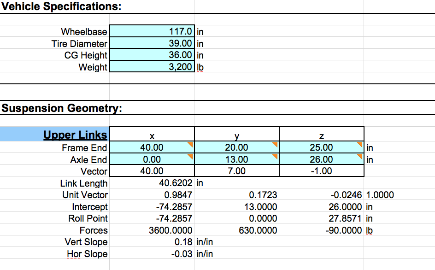435x270 pixels.
Task: Click the Vector row label
Action: pyautogui.click(x=94, y=171)
